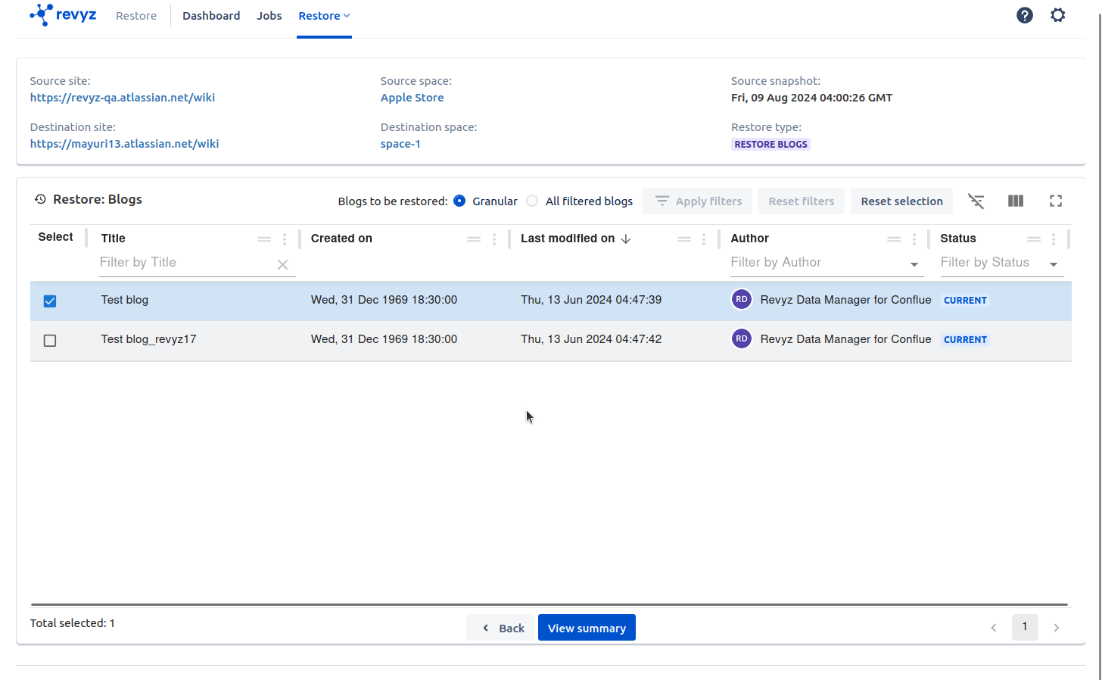Open settings gear icon
The height and width of the screenshot is (680, 1102).
tap(1057, 15)
